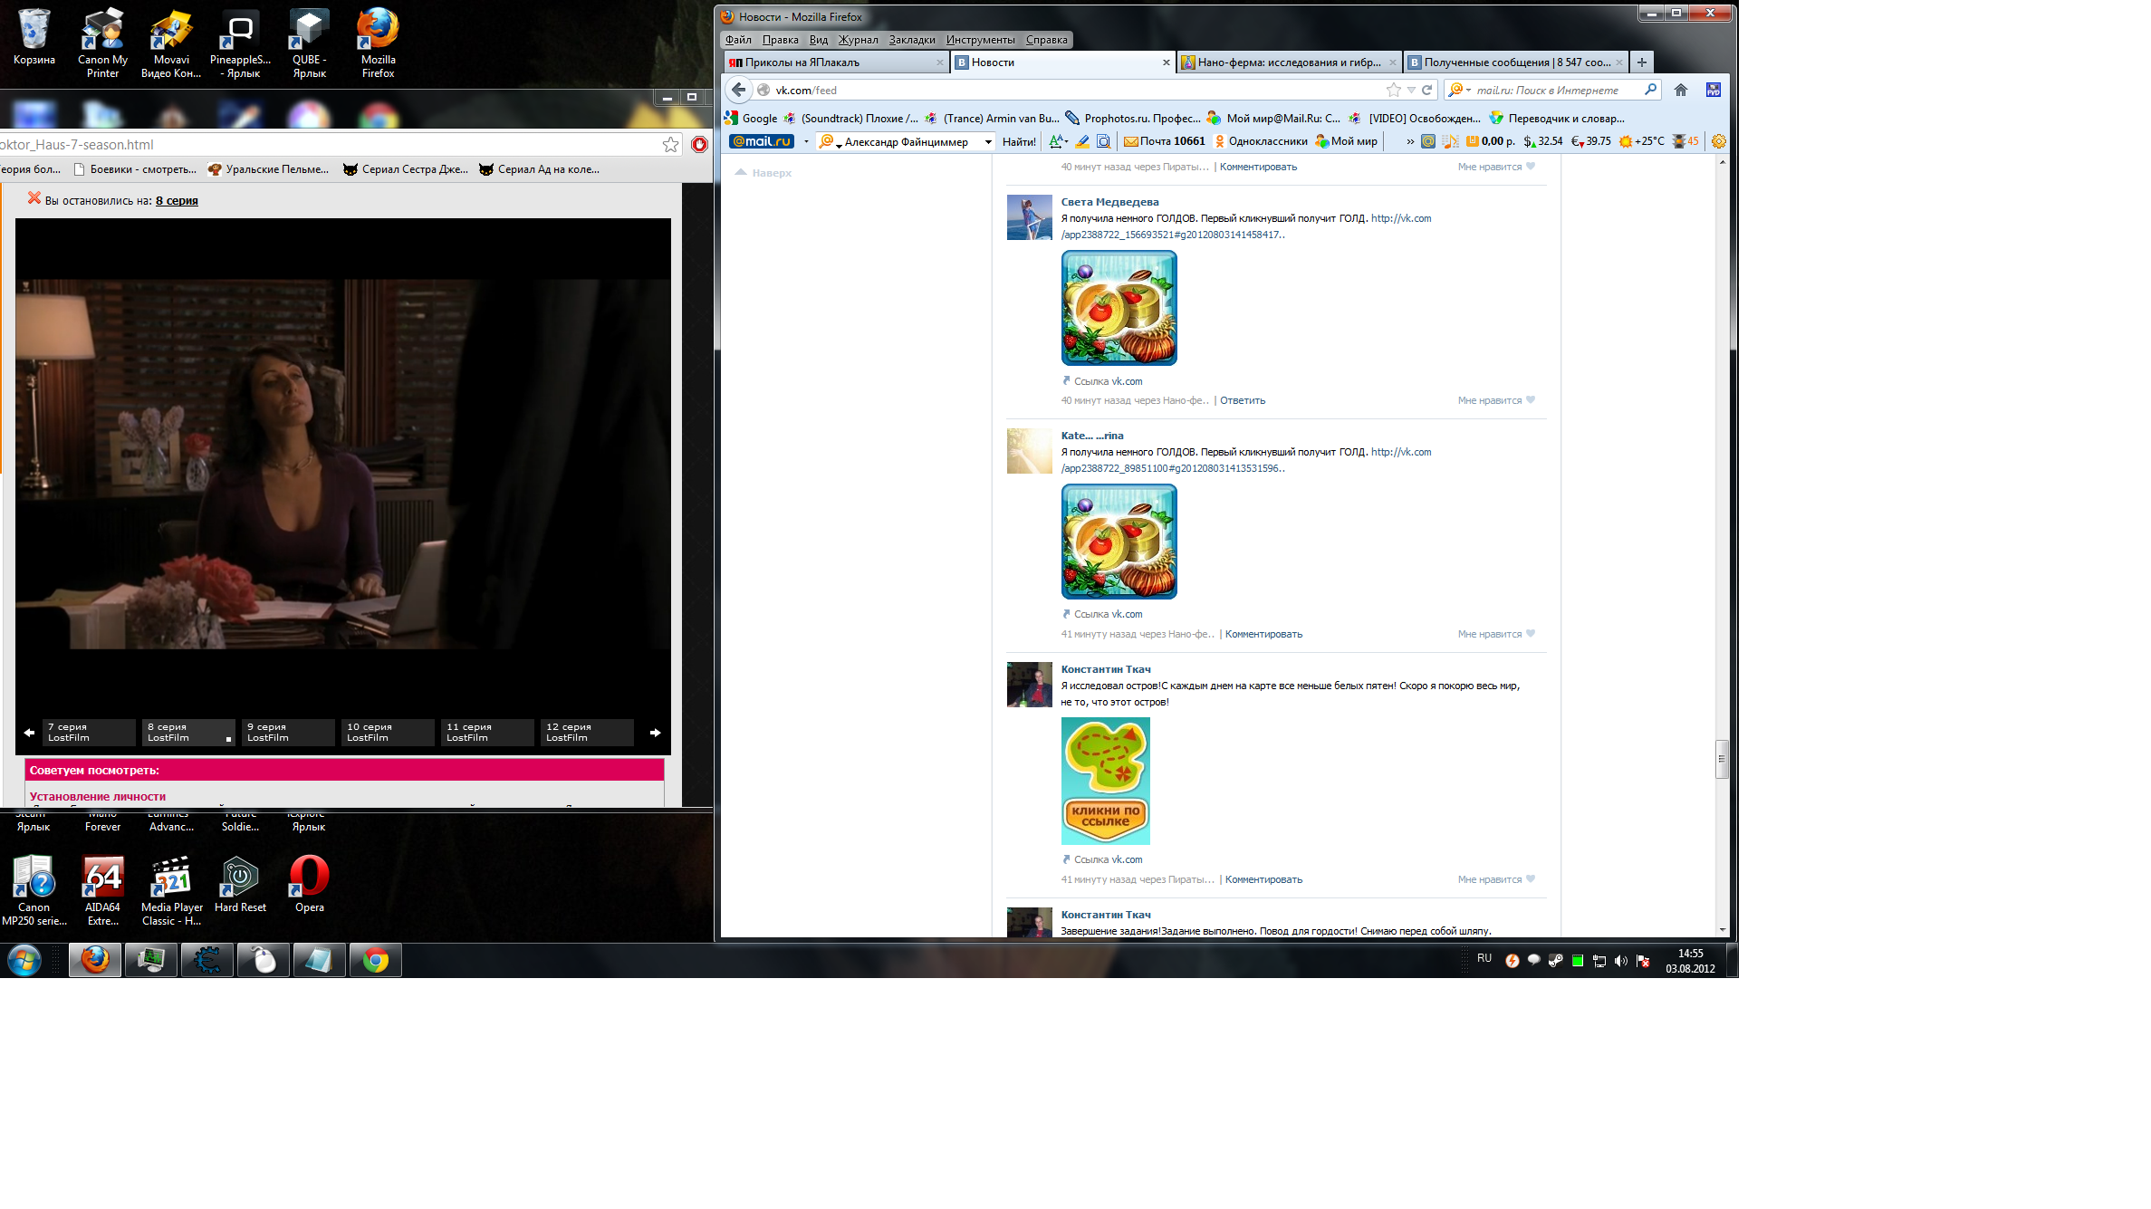Click the page-search magnifier toolbar icon

pyautogui.click(x=1103, y=141)
